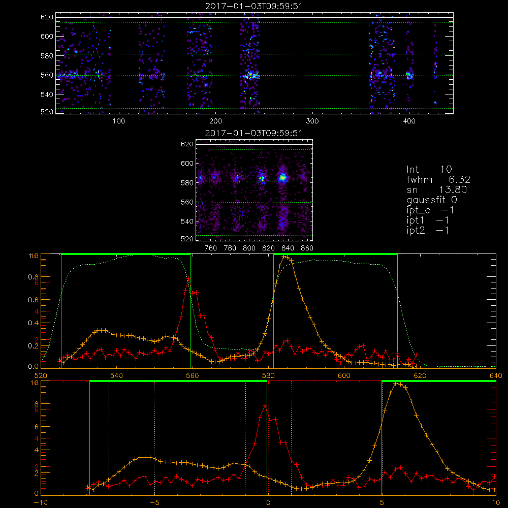Screen dimensions: 508x508
Task: Click x-axis label 5 of the bottom plot
Action: click(383, 503)
